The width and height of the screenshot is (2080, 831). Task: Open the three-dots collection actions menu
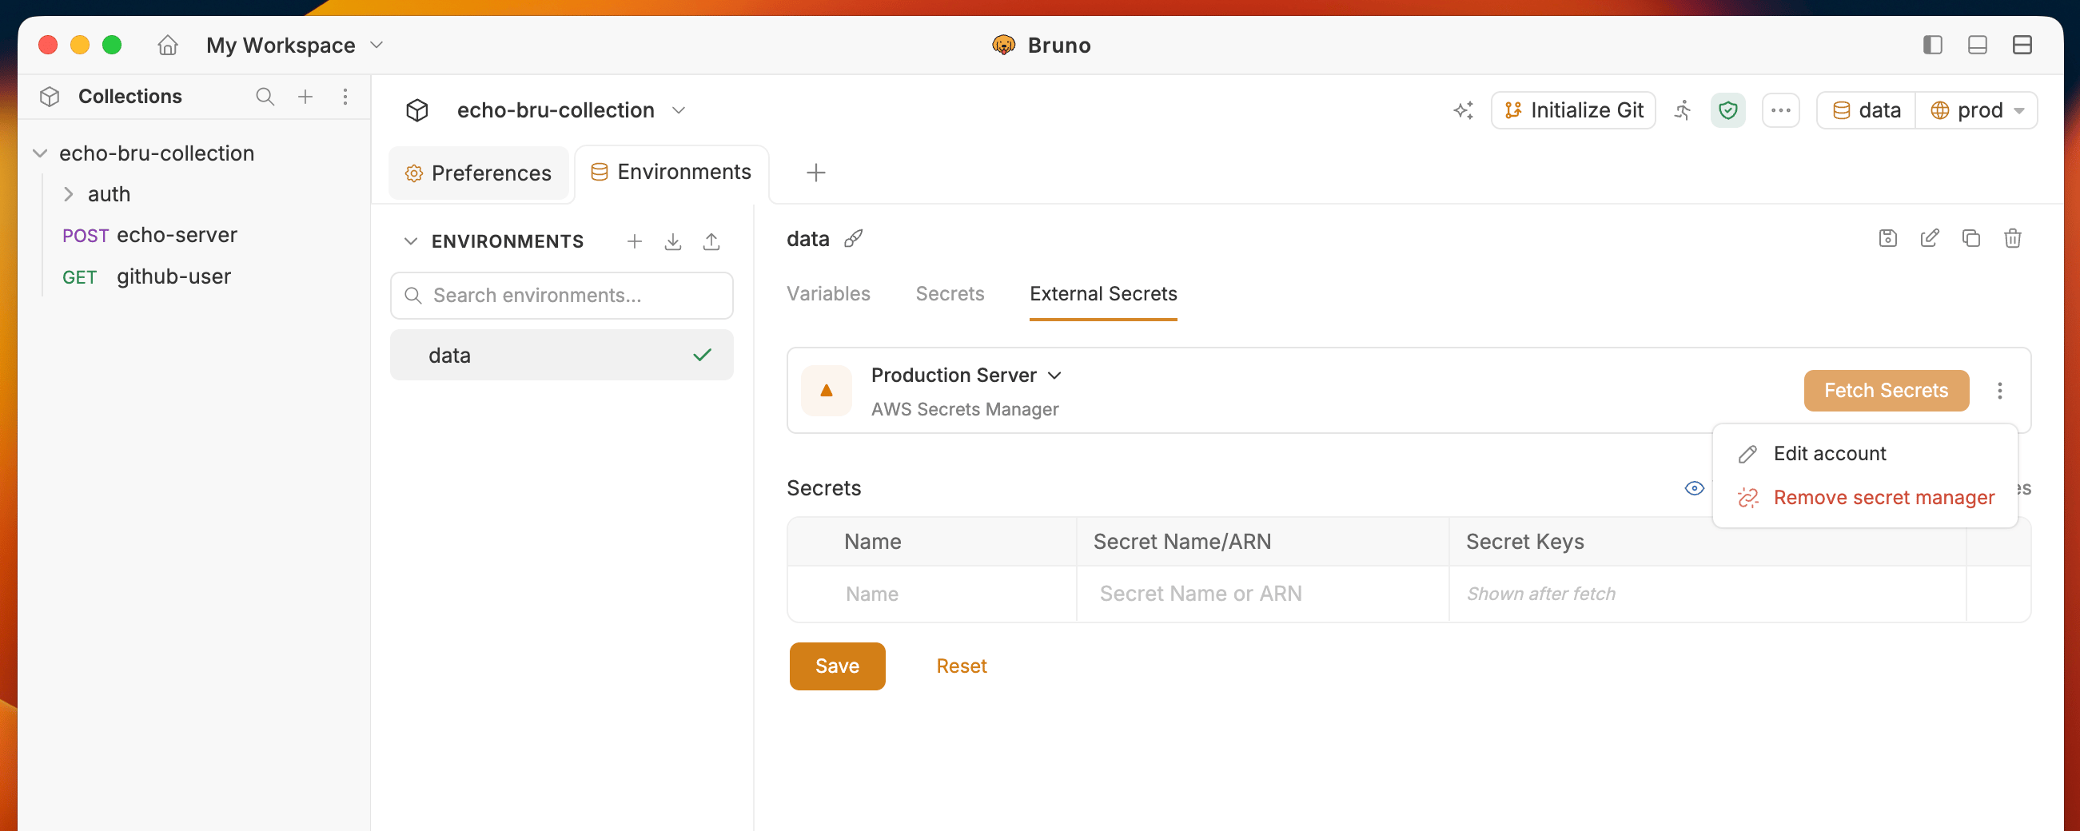pyautogui.click(x=1780, y=110)
